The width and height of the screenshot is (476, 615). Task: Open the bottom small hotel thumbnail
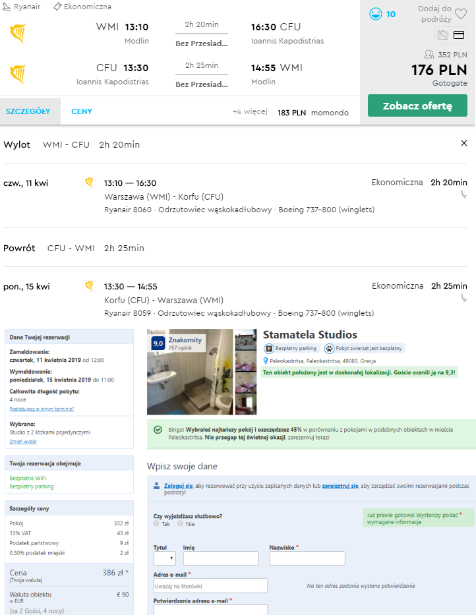tap(246, 404)
